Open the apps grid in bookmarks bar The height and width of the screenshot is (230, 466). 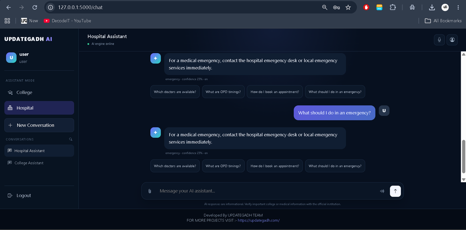[x=7, y=21]
